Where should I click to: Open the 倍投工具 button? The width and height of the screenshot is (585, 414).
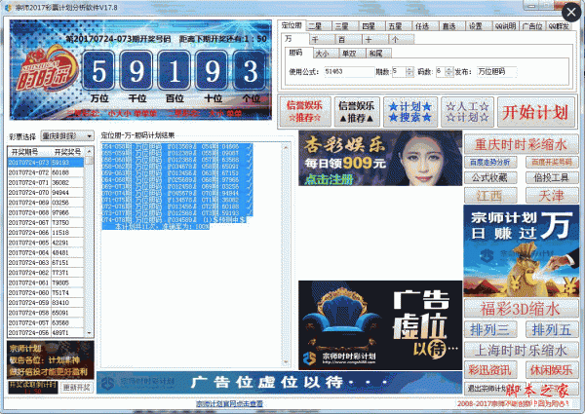(x=552, y=177)
